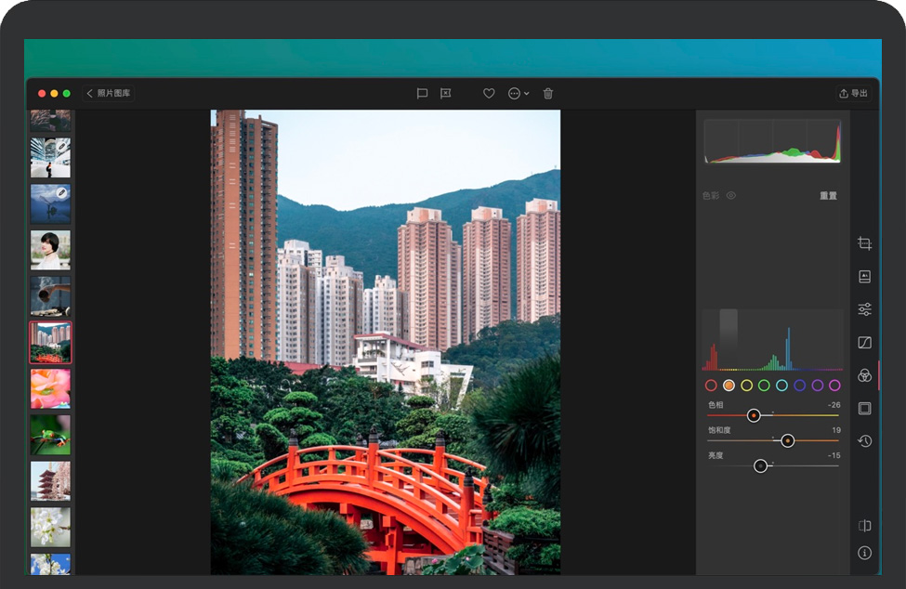Open the adjustment sliders panel
Viewport: 906px width, 589px height.
(x=864, y=309)
